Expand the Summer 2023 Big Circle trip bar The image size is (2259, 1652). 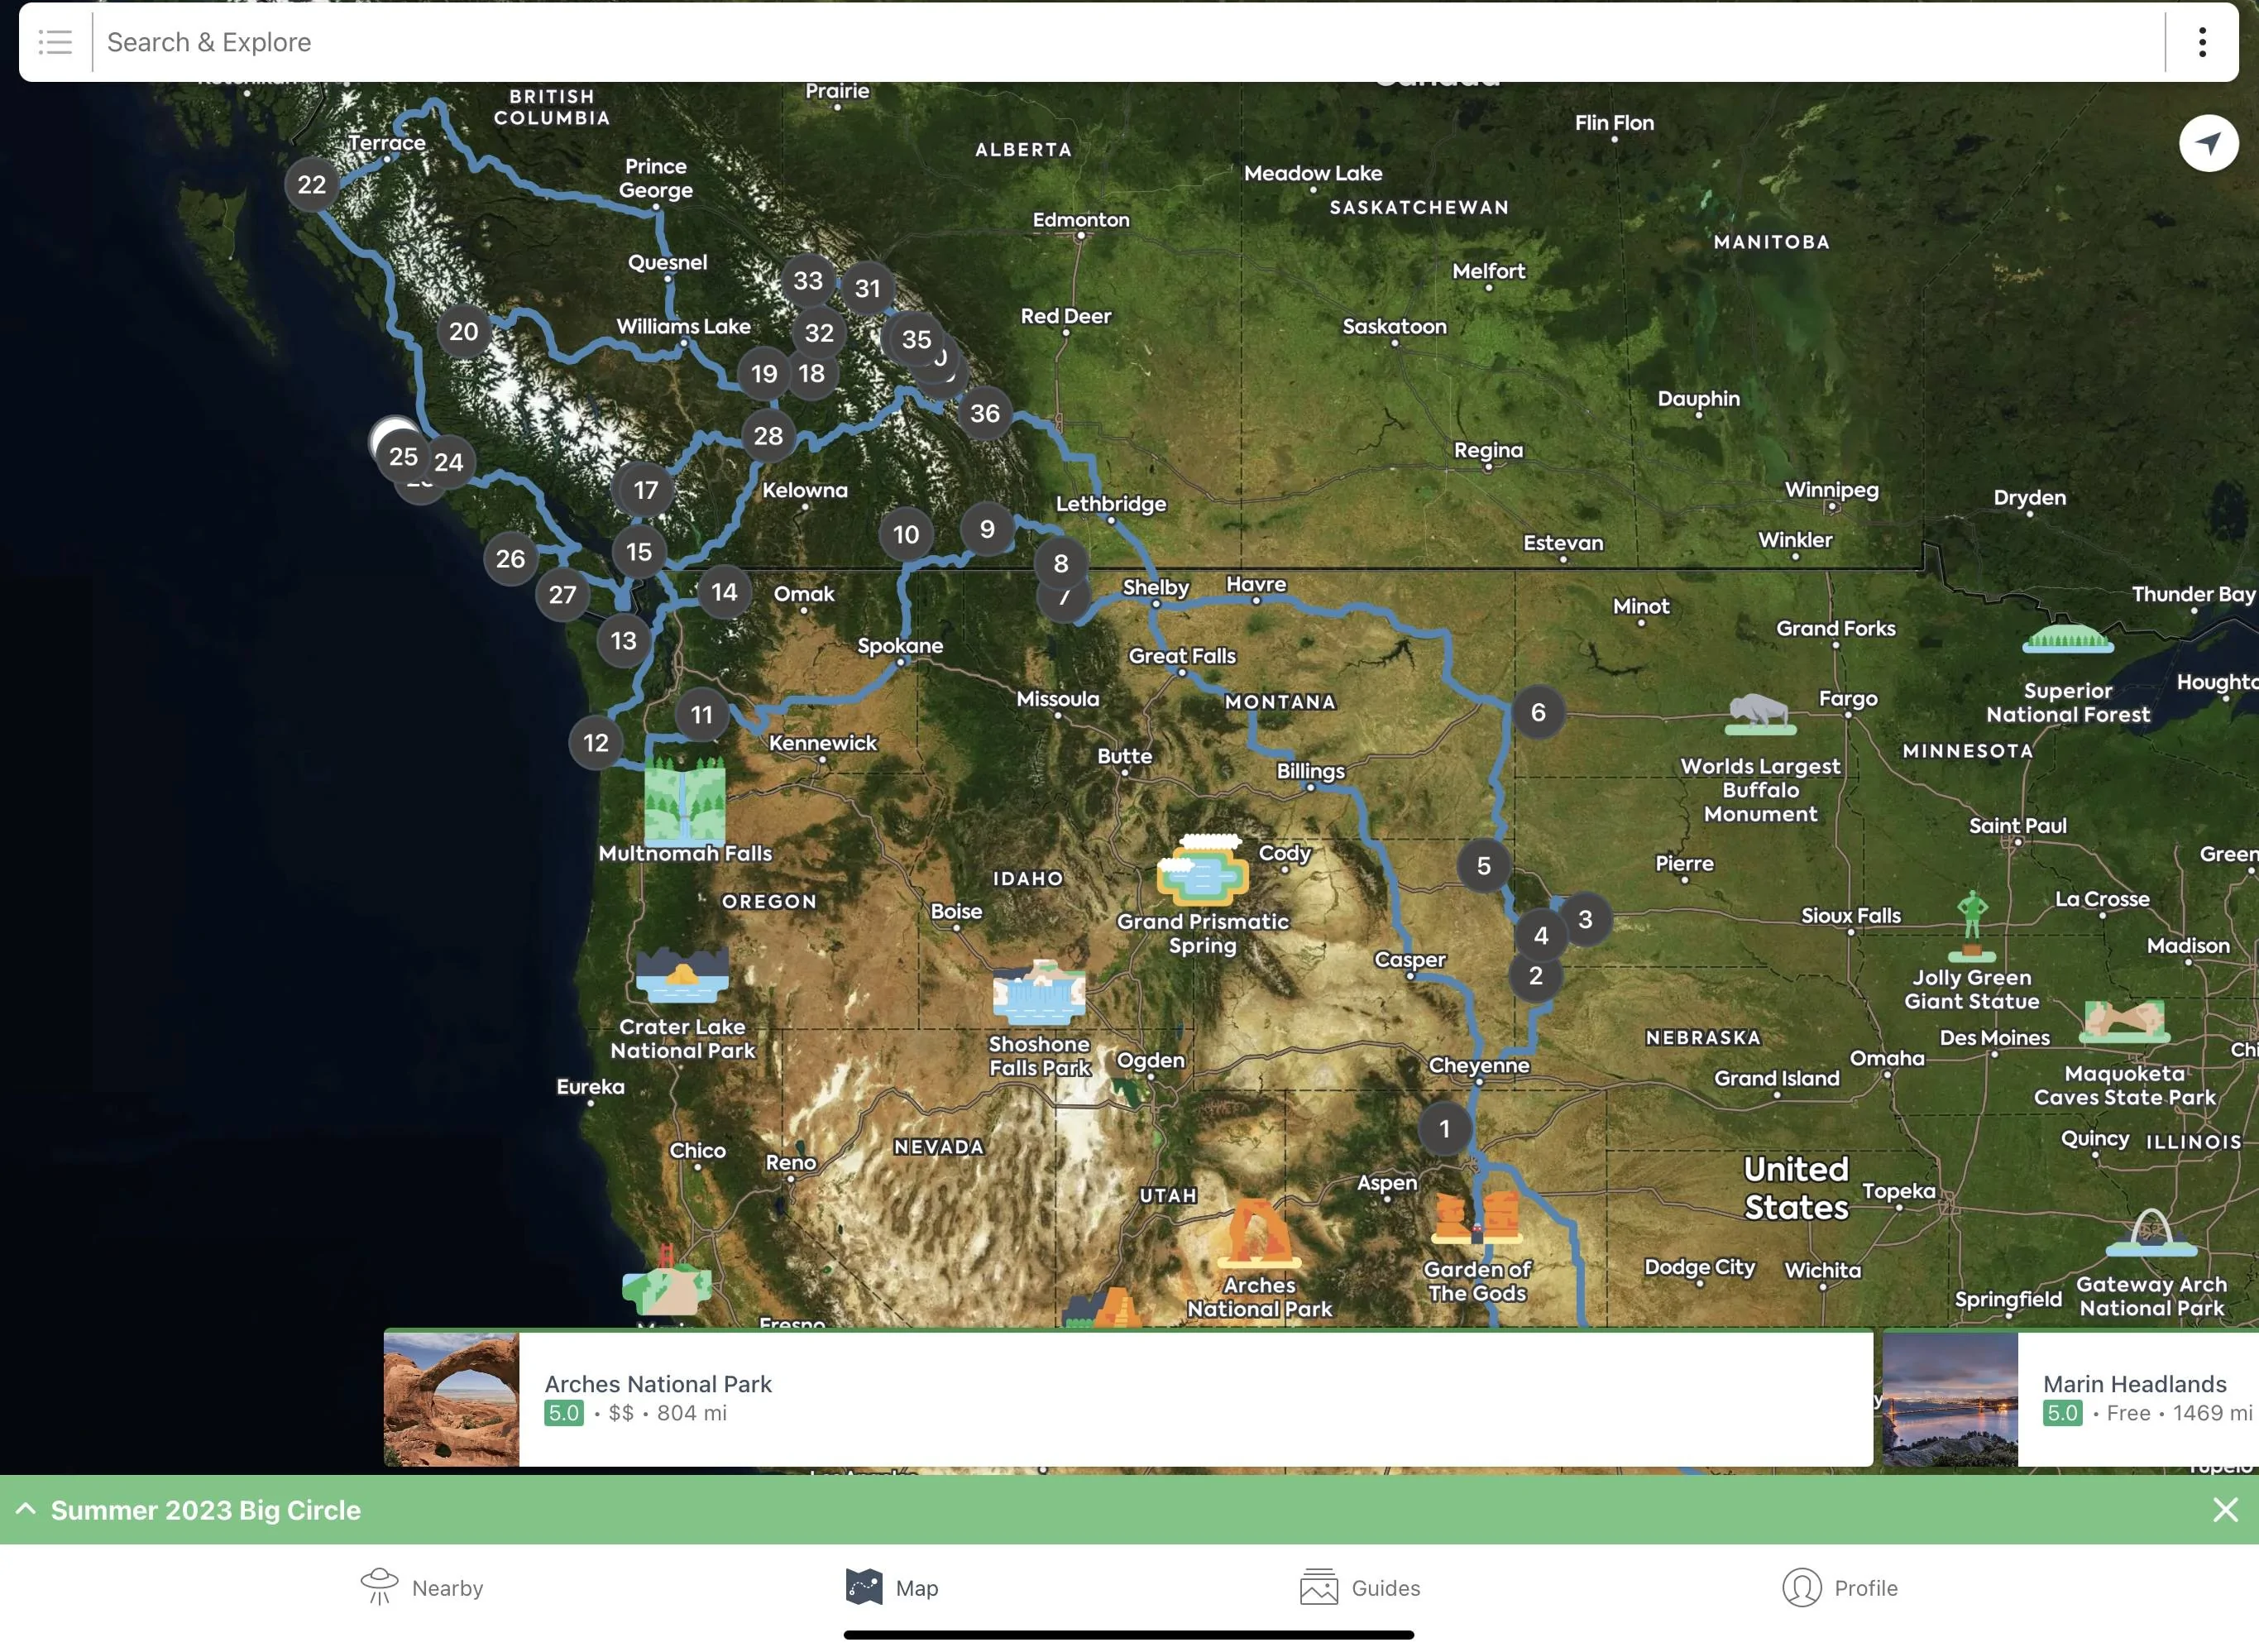pyautogui.click(x=26, y=1509)
